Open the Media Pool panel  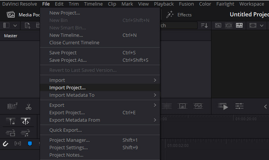point(22,15)
